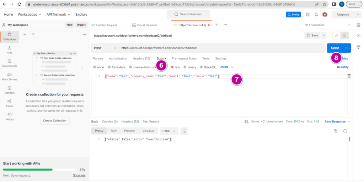Switch to the response Cookies (3) tab
The image size is (364, 182).
110,121
